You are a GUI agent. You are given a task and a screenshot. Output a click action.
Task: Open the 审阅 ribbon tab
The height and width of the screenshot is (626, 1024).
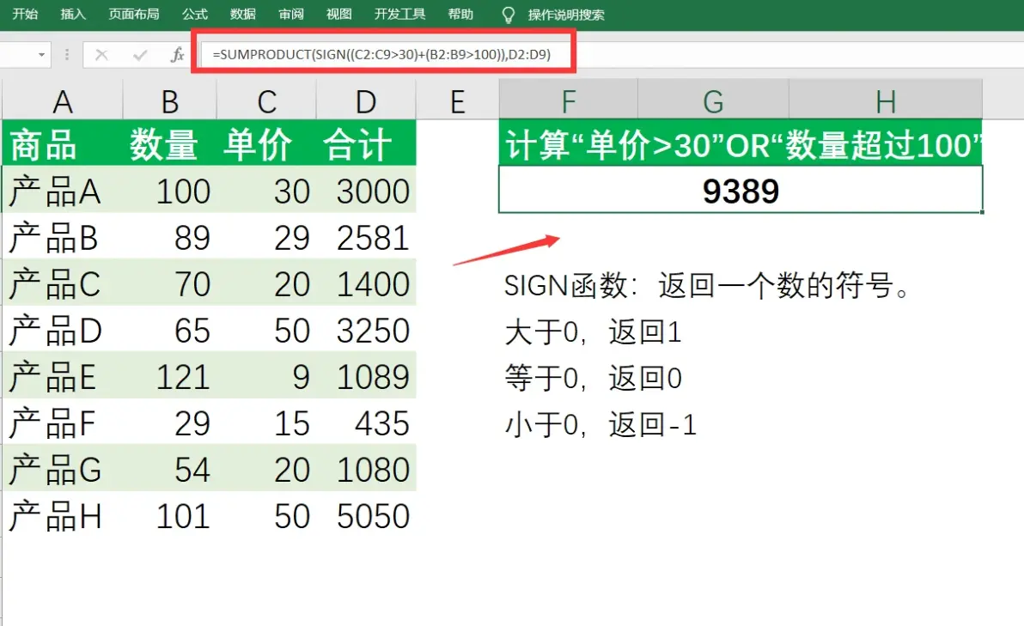pyautogui.click(x=290, y=14)
